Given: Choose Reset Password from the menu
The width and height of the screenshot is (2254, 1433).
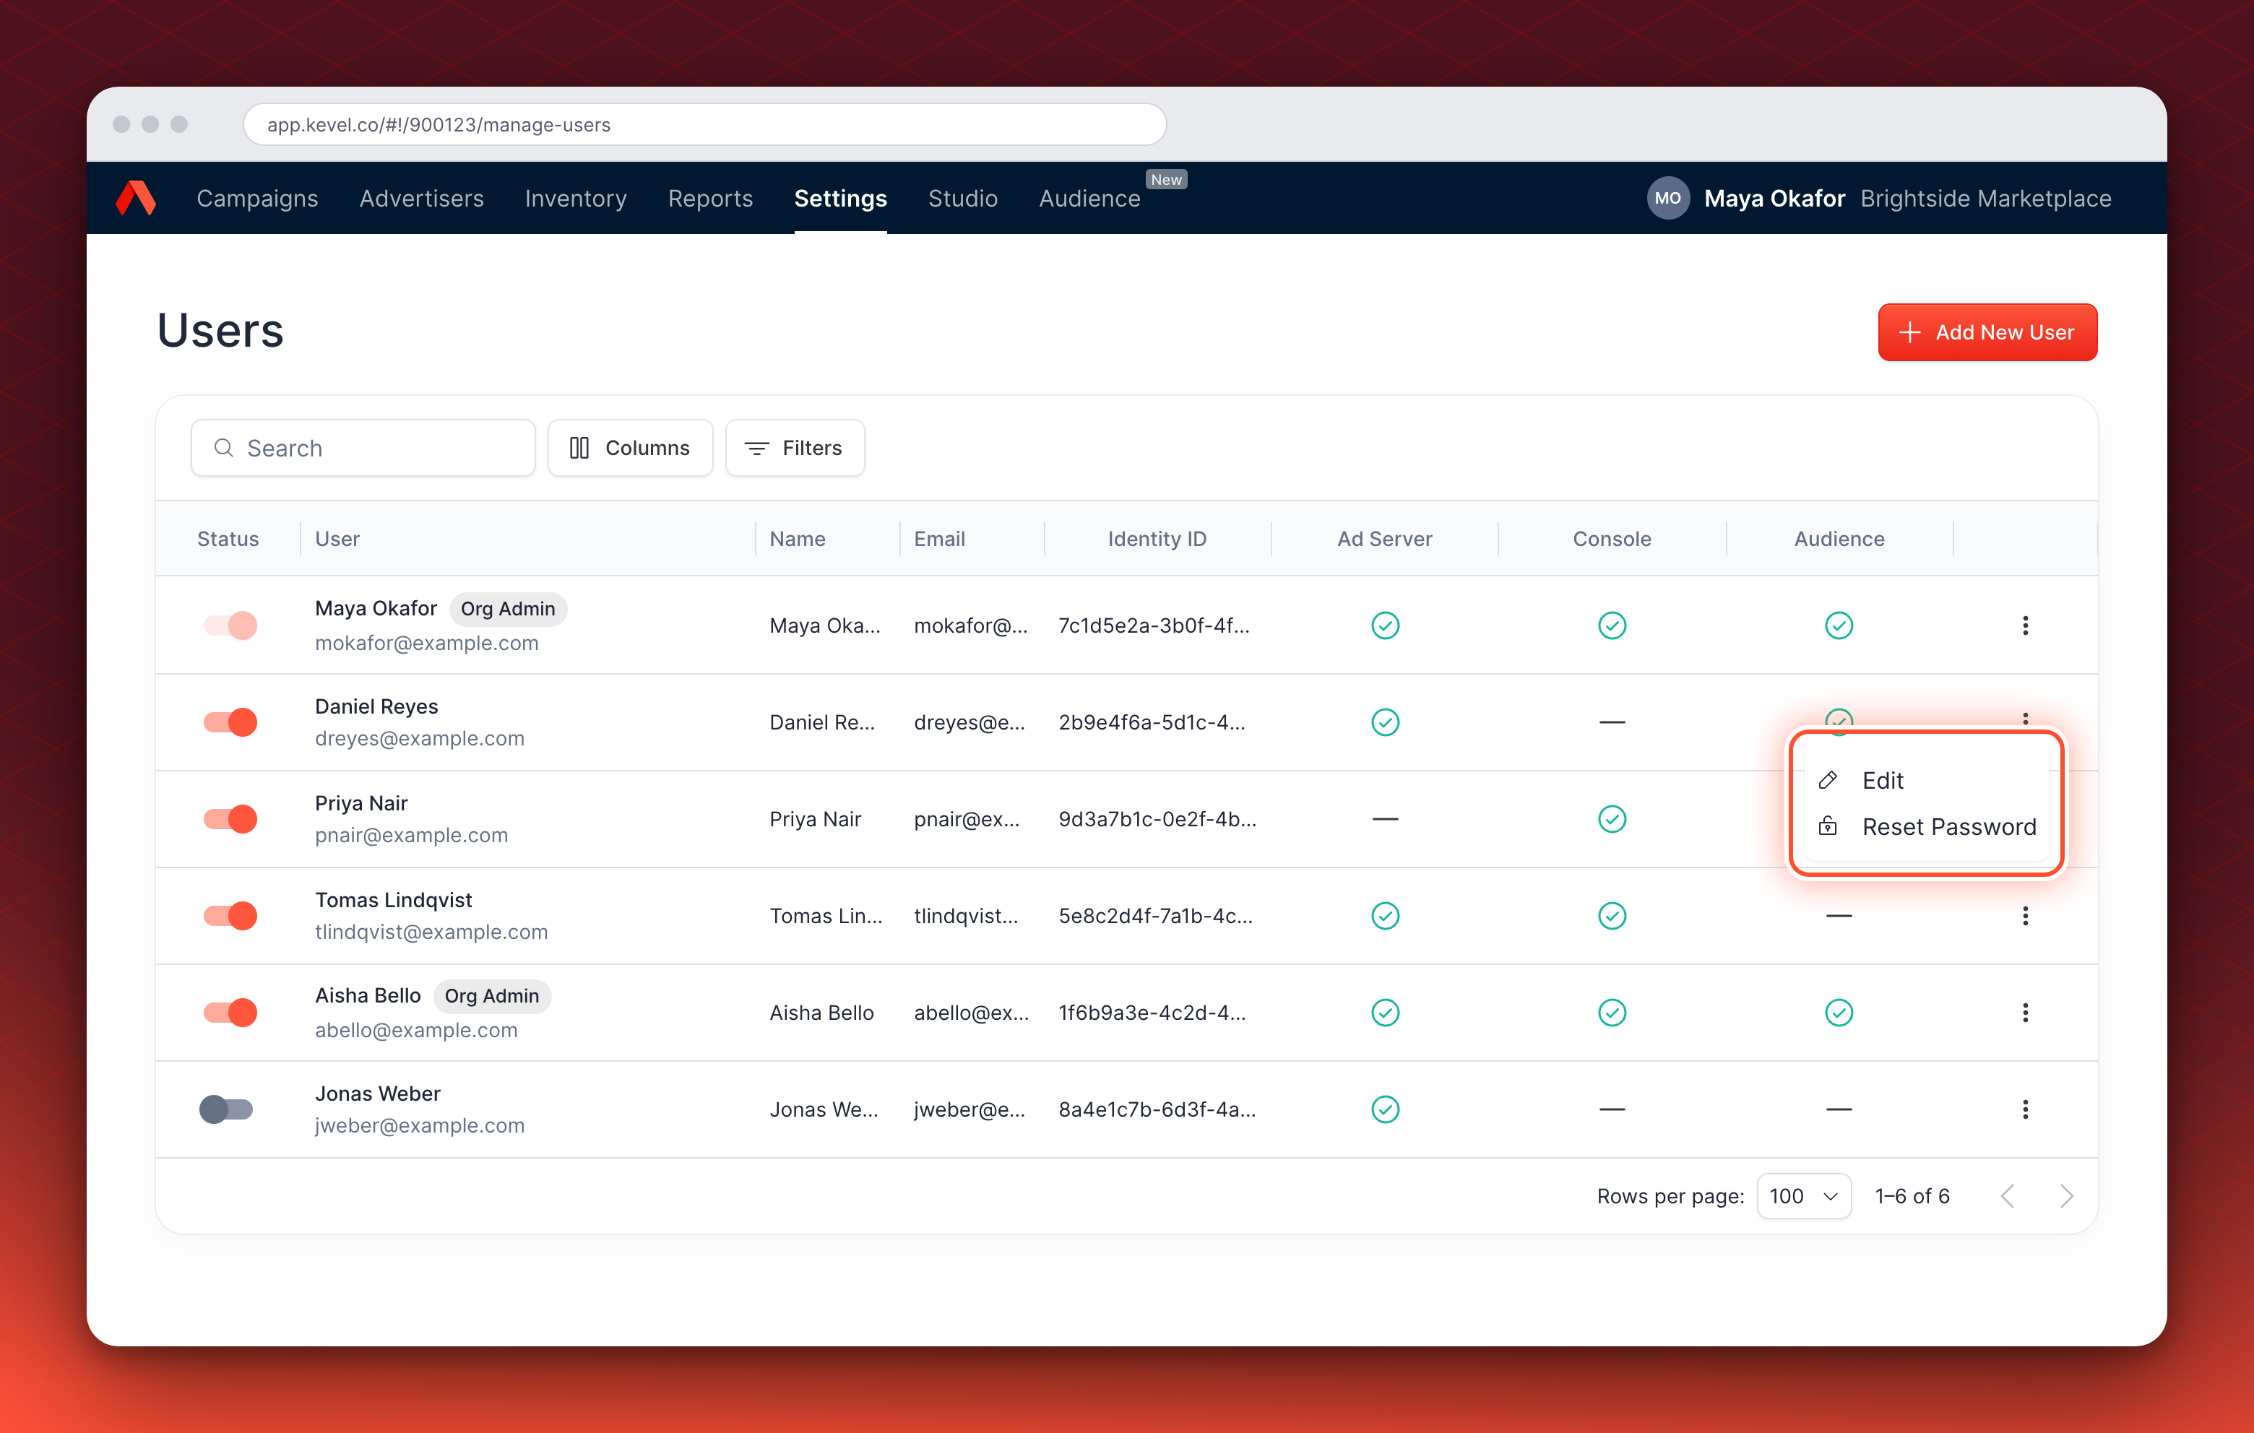Looking at the screenshot, I should (1925, 826).
